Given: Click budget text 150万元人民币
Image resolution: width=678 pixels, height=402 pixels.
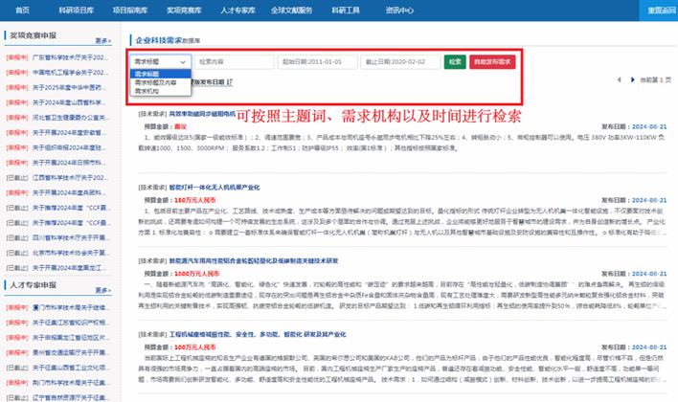Looking at the screenshot, I should pyautogui.click(x=194, y=200).
